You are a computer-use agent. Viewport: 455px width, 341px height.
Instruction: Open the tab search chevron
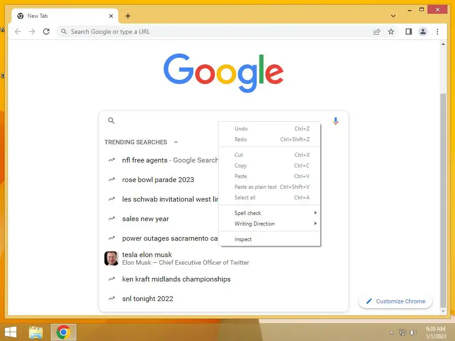(x=393, y=16)
